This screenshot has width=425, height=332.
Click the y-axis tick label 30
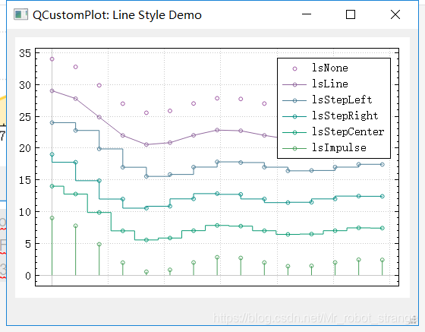[25, 85]
